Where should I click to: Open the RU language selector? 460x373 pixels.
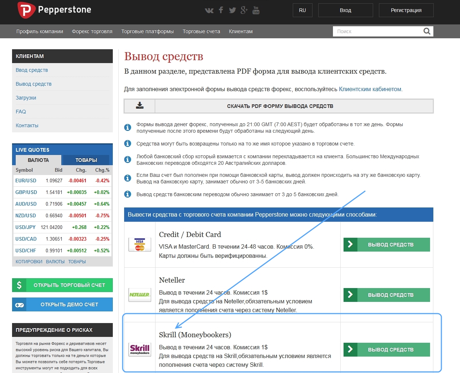click(x=303, y=10)
